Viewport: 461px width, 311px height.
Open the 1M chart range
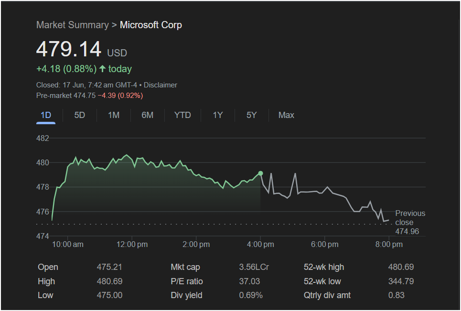(x=114, y=115)
